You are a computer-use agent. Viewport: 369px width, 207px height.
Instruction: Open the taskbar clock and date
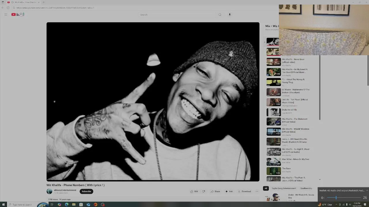[x=357, y=204]
